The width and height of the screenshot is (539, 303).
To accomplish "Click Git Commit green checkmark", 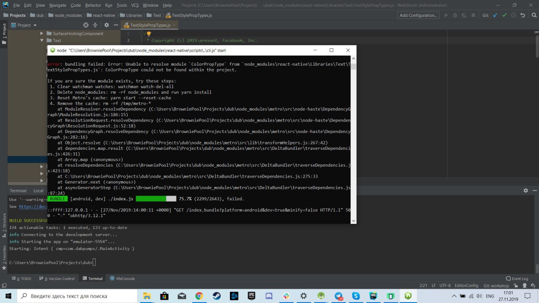I will click(504, 15).
